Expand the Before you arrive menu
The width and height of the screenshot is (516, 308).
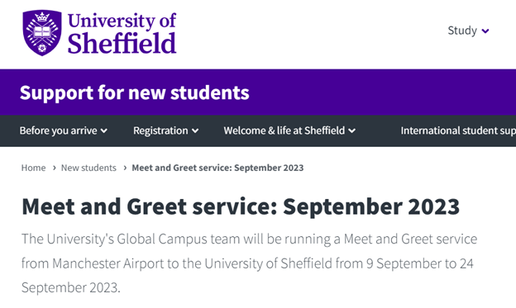[64, 130]
